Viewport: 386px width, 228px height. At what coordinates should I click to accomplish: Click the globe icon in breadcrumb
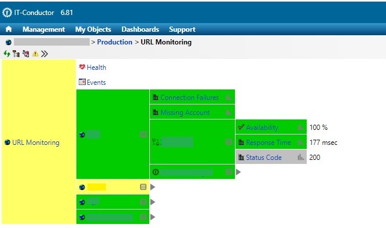click(9, 42)
